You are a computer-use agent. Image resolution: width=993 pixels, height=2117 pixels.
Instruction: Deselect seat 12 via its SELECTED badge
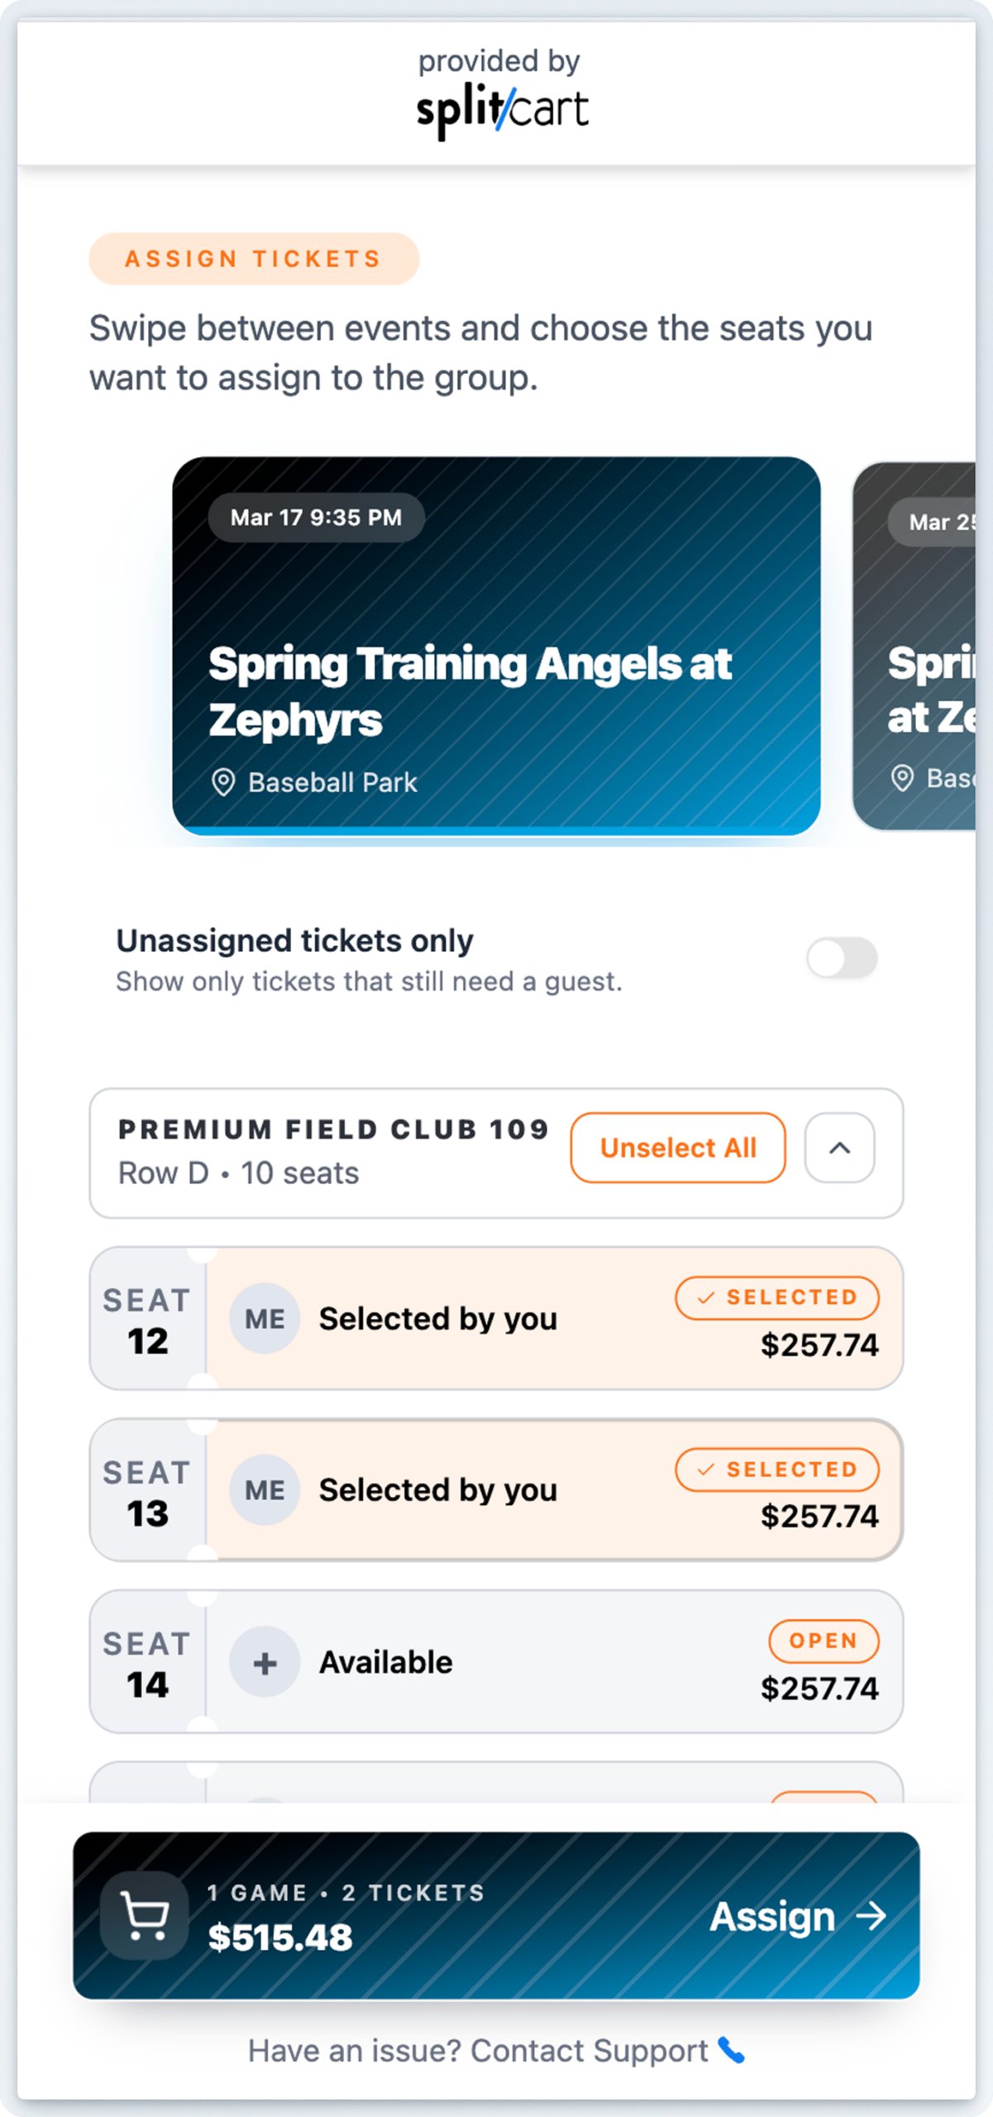click(777, 1297)
